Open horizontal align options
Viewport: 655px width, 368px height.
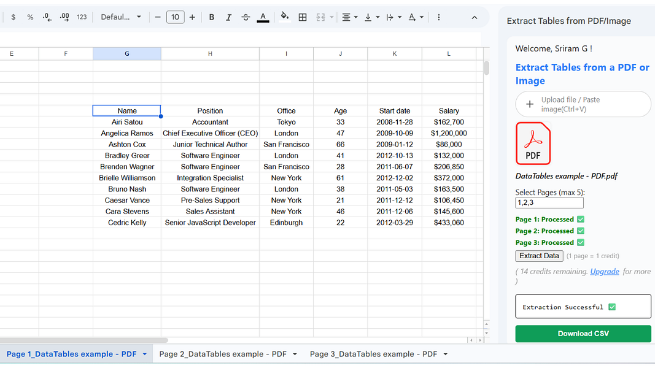pos(346,17)
